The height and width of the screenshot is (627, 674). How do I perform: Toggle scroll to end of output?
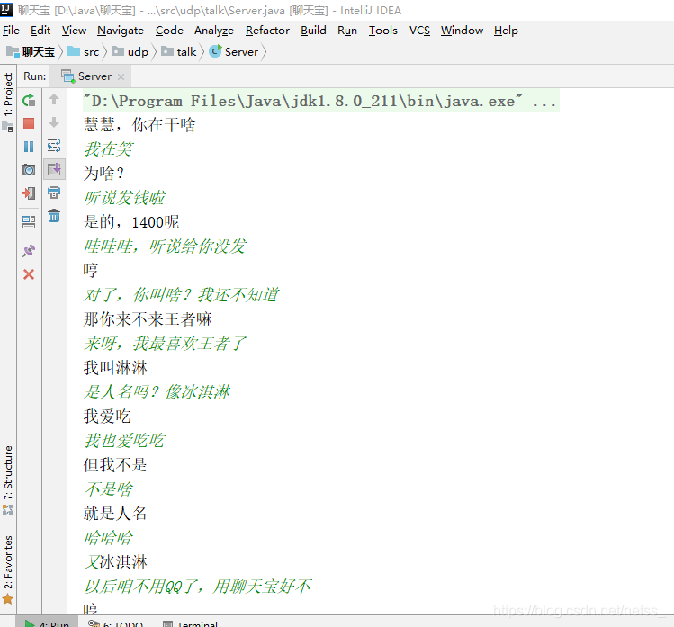[54, 169]
